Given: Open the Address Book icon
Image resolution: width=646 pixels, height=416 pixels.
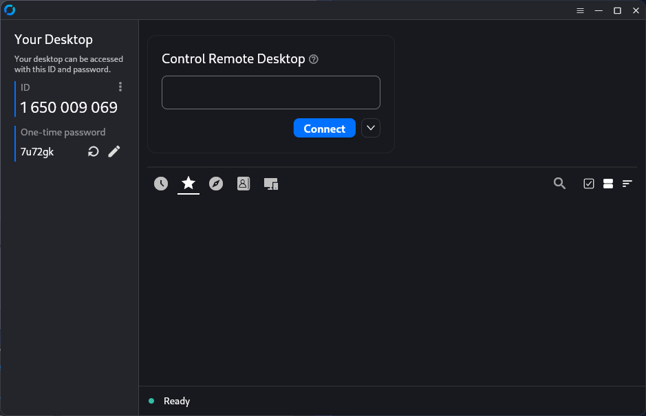Looking at the screenshot, I should point(243,184).
